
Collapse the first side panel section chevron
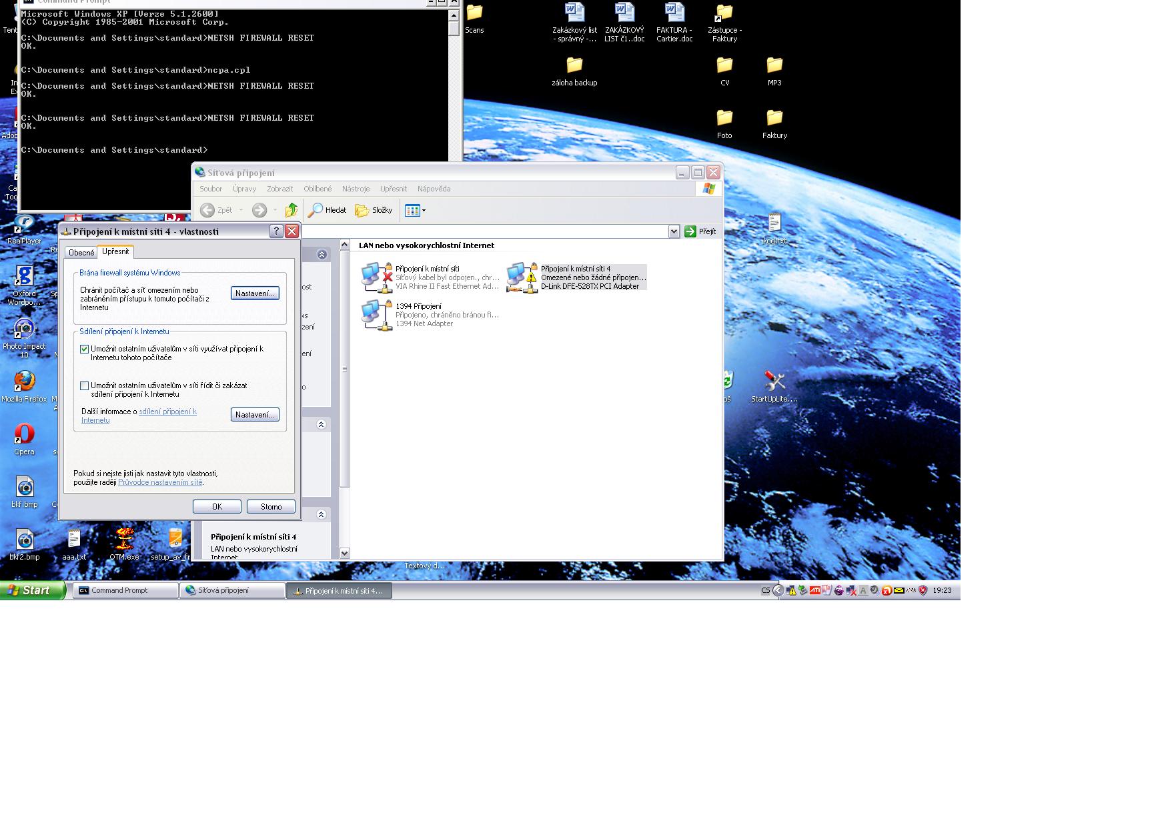pyautogui.click(x=322, y=254)
